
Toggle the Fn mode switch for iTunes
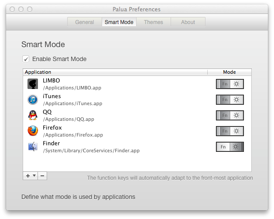[230, 99]
